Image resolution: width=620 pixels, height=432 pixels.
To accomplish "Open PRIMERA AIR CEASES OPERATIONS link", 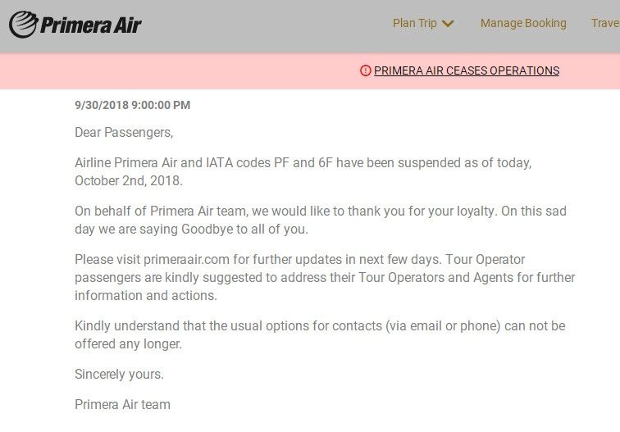I will [467, 70].
